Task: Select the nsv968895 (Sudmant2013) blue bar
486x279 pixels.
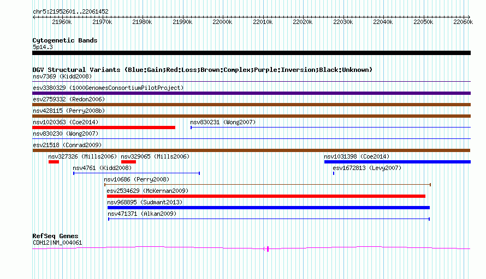Action: pyautogui.click(x=269, y=208)
